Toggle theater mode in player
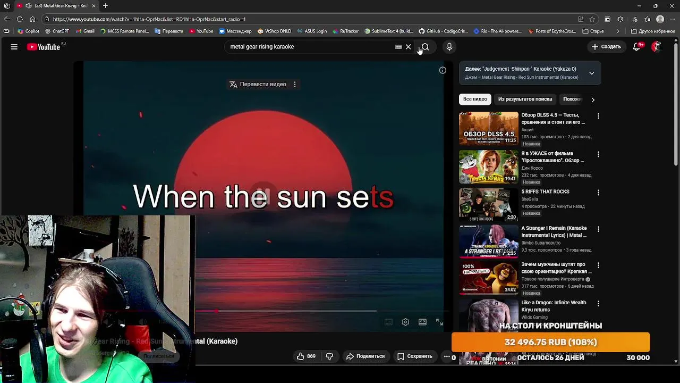The height and width of the screenshot is (383, 680). pos(422,322)
